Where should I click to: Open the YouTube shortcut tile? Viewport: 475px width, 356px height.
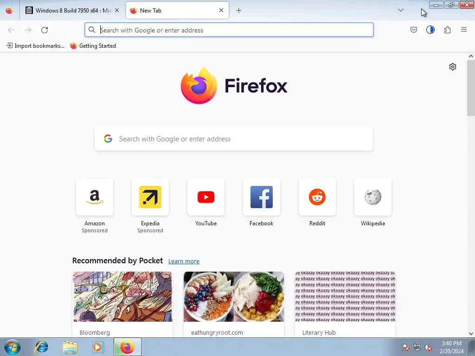pyautogui.click(x=206, y=197)
